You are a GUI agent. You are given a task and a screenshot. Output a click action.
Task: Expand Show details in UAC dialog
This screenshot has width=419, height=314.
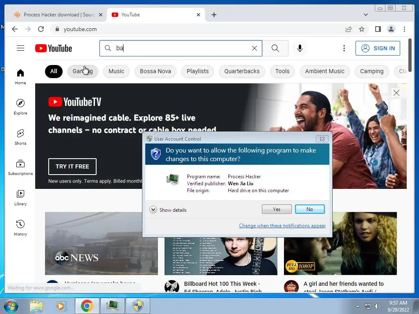click(168, 210)
